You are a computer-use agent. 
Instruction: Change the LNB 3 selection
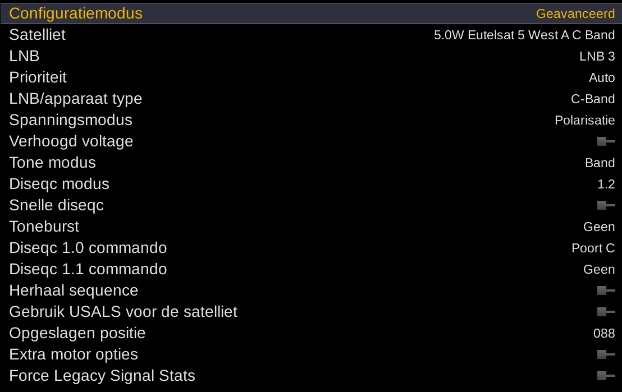click(x=597, y=56)
